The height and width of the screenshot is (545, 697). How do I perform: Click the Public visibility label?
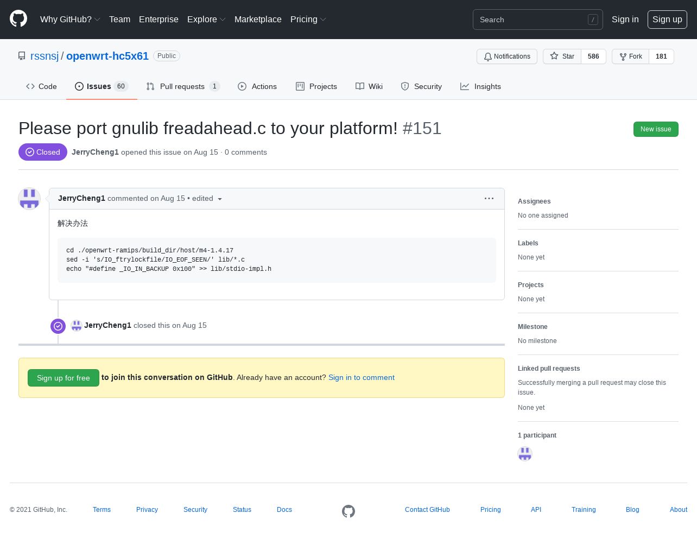coord(167,56)
